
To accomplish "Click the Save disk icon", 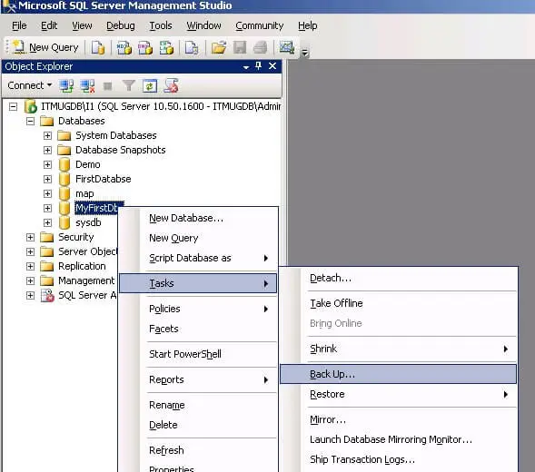I will point(240,47).
